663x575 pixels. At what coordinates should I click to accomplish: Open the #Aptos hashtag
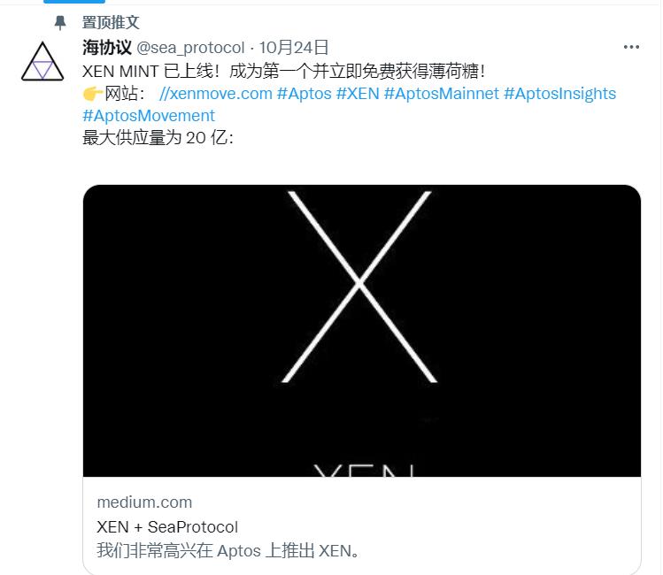tap(304, 94)
